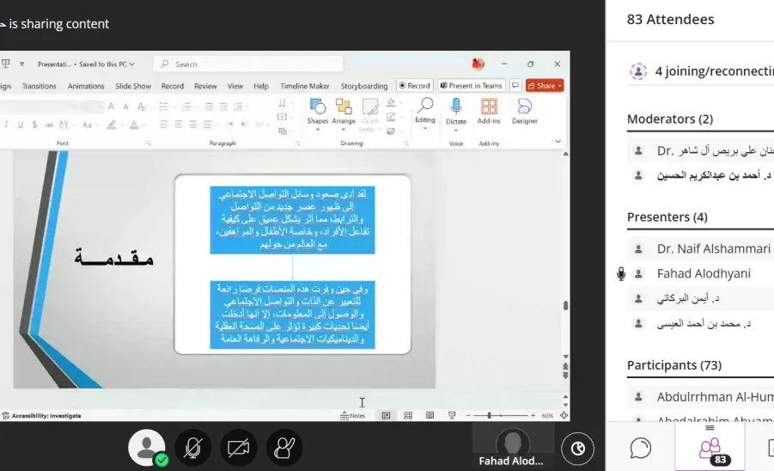This screenshot has height=471, width=774.
Task: Open the Timeline Maker tab
Action: [305, 86]
